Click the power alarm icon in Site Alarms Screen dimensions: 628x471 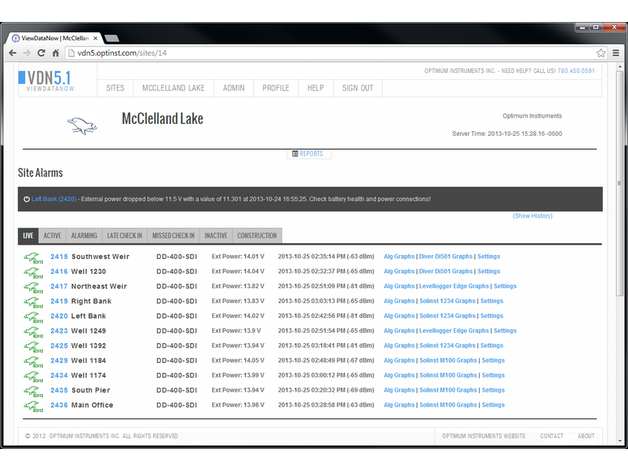(x=27, y=199)
